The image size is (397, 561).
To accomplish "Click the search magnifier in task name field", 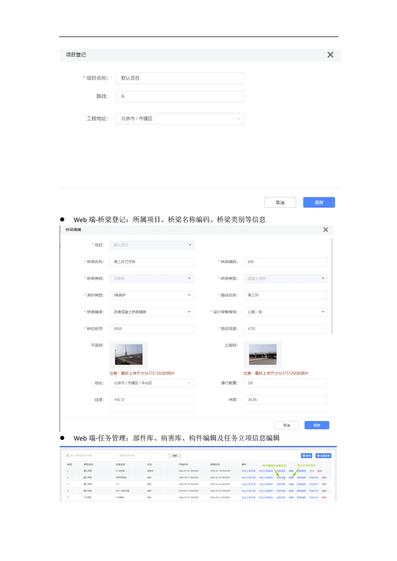I will pos(68,455).
